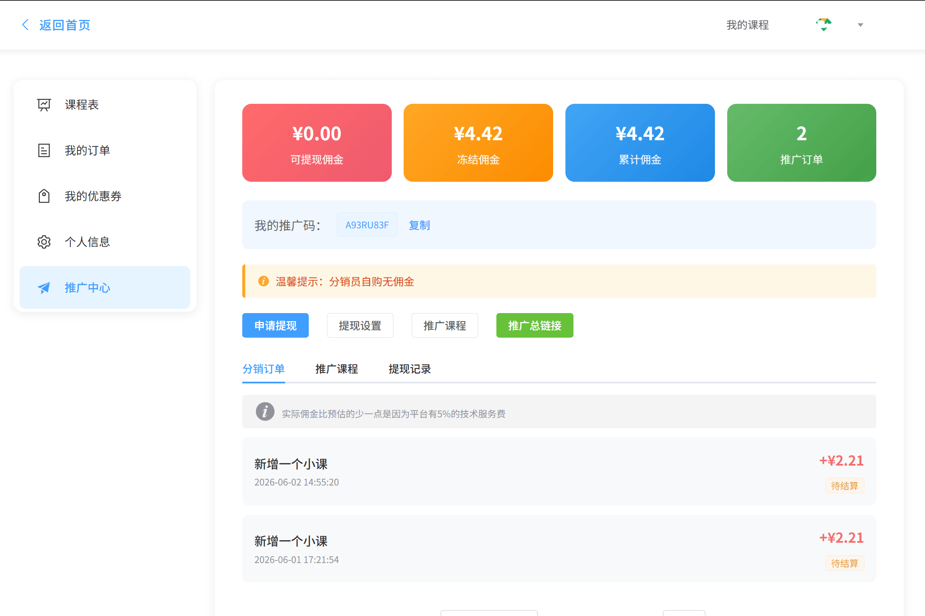The width and height of the screenshot is (925, 616).
Task: Click the orange 冻结佣金 card
Action: pyautogui.click(x=478, y=143)
